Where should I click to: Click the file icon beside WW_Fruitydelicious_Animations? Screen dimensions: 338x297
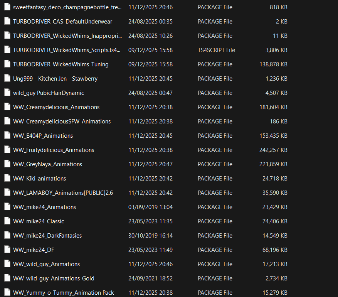click(7, 150)
